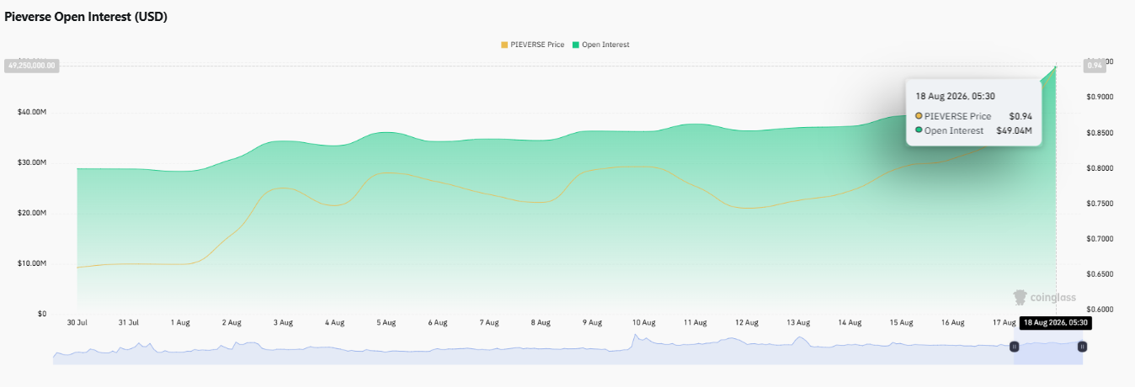1135x387 pixels.
Task: Click the mini overview chart navigator
Action: [567, 348]
